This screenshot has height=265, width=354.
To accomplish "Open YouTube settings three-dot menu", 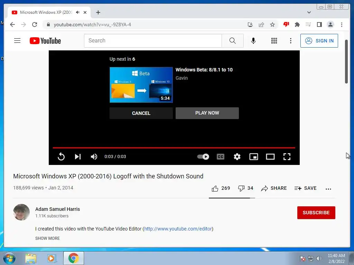I will (290, 41).
